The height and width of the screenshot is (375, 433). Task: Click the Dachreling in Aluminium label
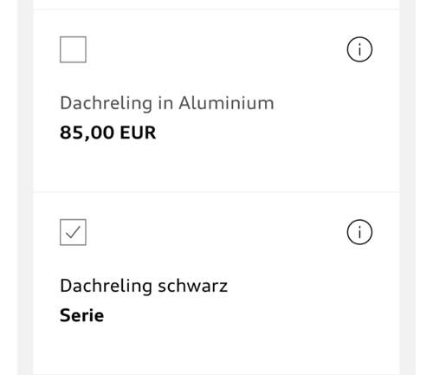[167, 103]
